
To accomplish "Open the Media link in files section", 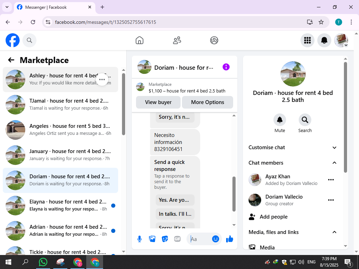I will pyautogui.click(x=267, y=247).
